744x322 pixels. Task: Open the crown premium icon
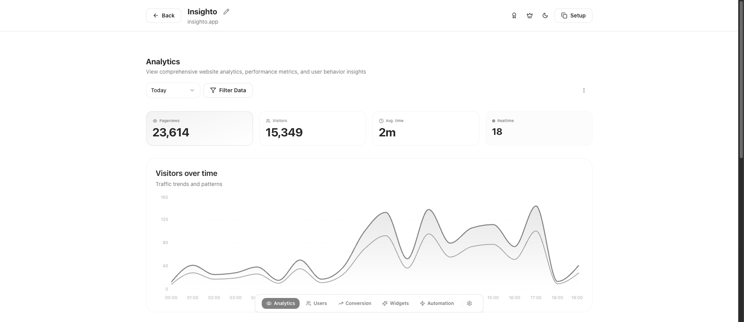point(529,15)
